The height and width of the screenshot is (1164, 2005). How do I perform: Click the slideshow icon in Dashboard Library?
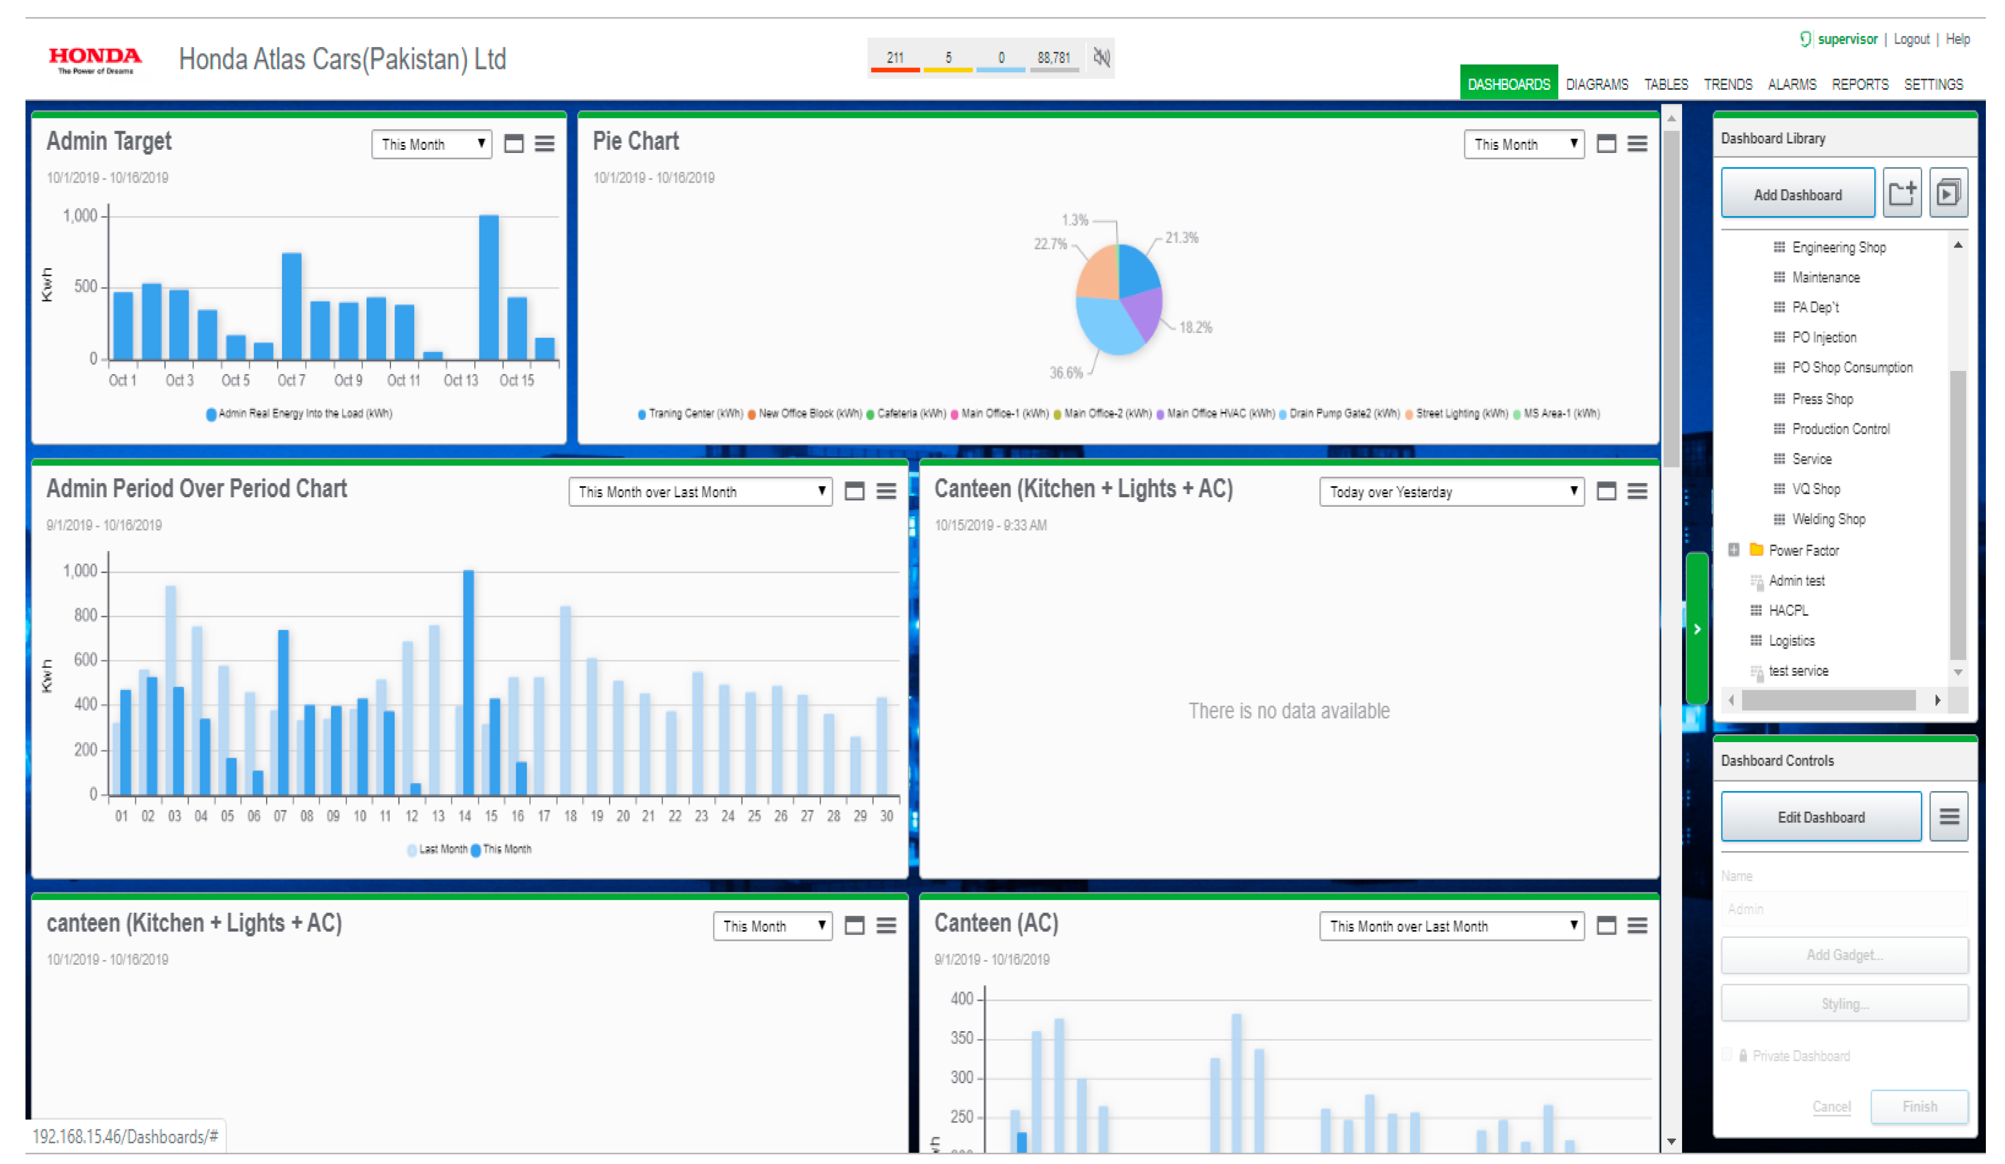tap(1948, 193)
